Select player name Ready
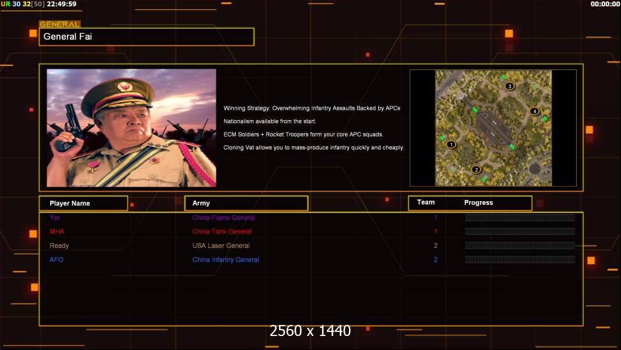621x350 pixels. 59,246
